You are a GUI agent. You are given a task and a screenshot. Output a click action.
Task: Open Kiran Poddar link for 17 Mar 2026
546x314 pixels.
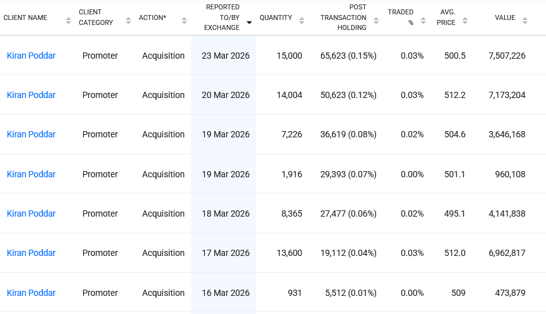click(31, 253)
